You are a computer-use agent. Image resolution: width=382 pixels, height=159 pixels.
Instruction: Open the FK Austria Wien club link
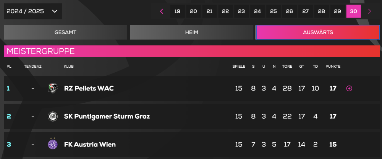[x=90, y=144]
